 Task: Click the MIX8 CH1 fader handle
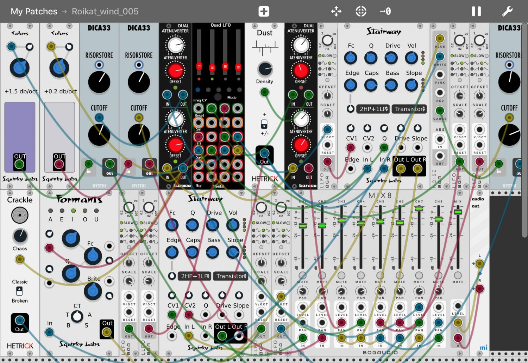[x=302, y=226]
